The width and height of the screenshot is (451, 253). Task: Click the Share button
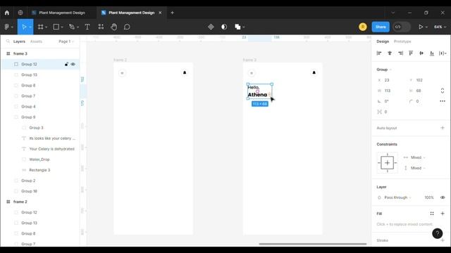coord(381,27)
